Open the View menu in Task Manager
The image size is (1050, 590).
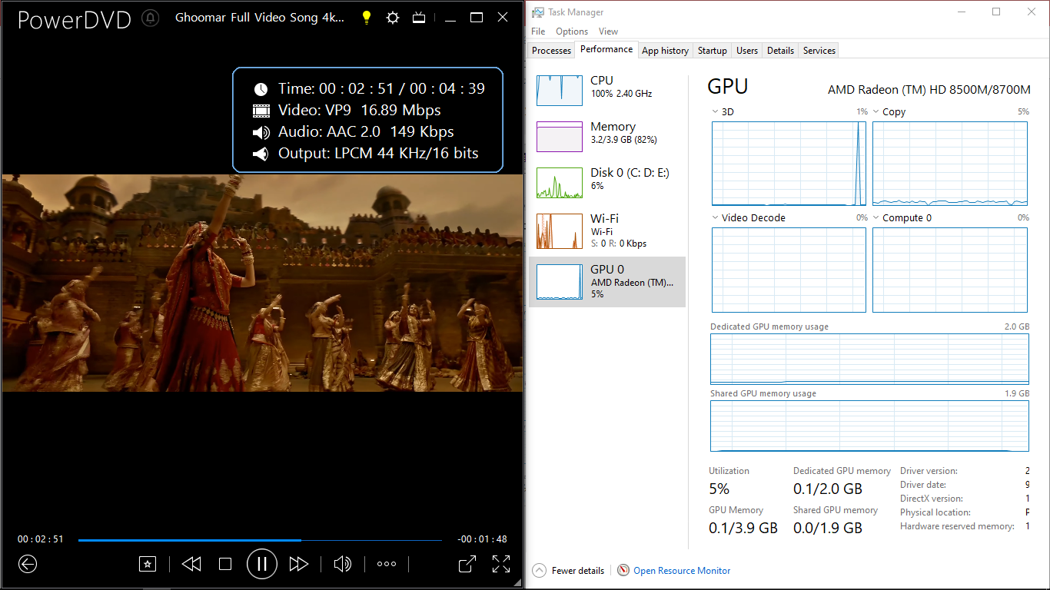click(608, 31)
